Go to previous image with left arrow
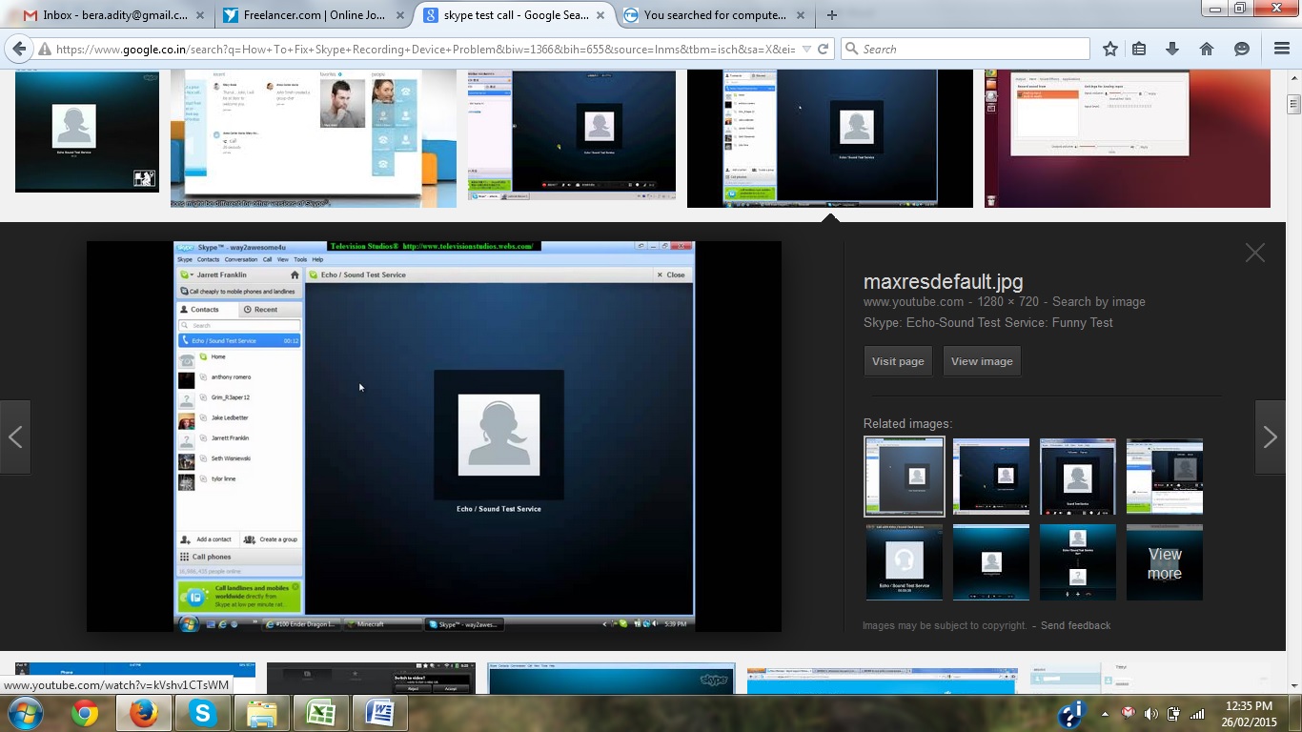 pos(15,437)
